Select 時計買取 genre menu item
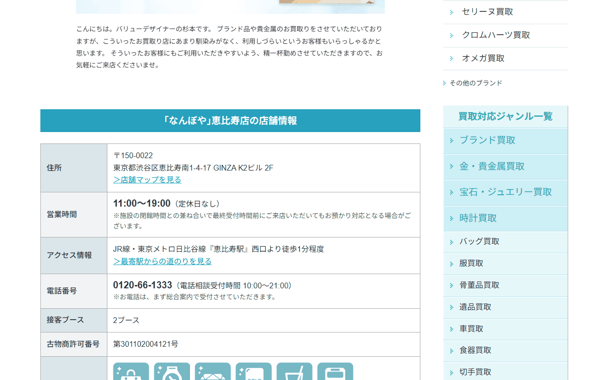608x380 pixels. (505, 218)
